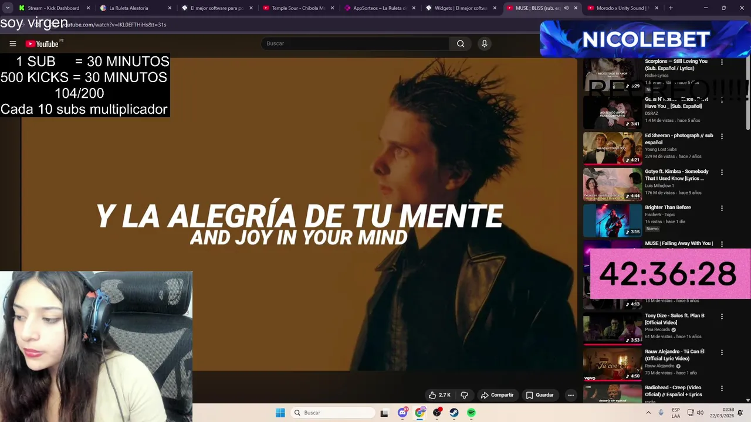Open Task View from the taskbar
751x422 pixels.
tap(384, 413)
